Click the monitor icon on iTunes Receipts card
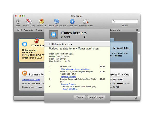Screen dimensions: 154x116 point(25,44)
